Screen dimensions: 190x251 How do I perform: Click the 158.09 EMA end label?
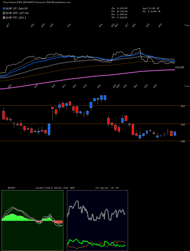click(179, 67)
